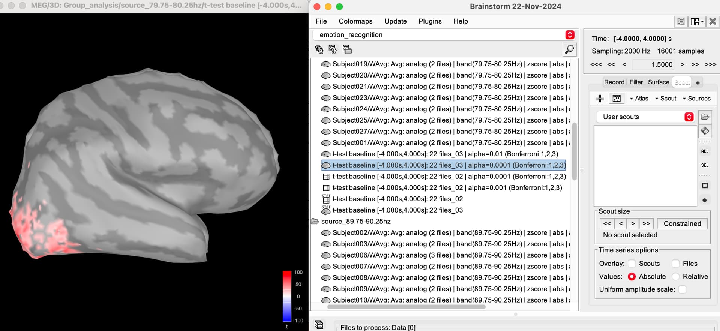Open the User scouts atlas dropdown
Image resolution: width=720 pixels, height=331 pixels.
click(x=688, y=117)
